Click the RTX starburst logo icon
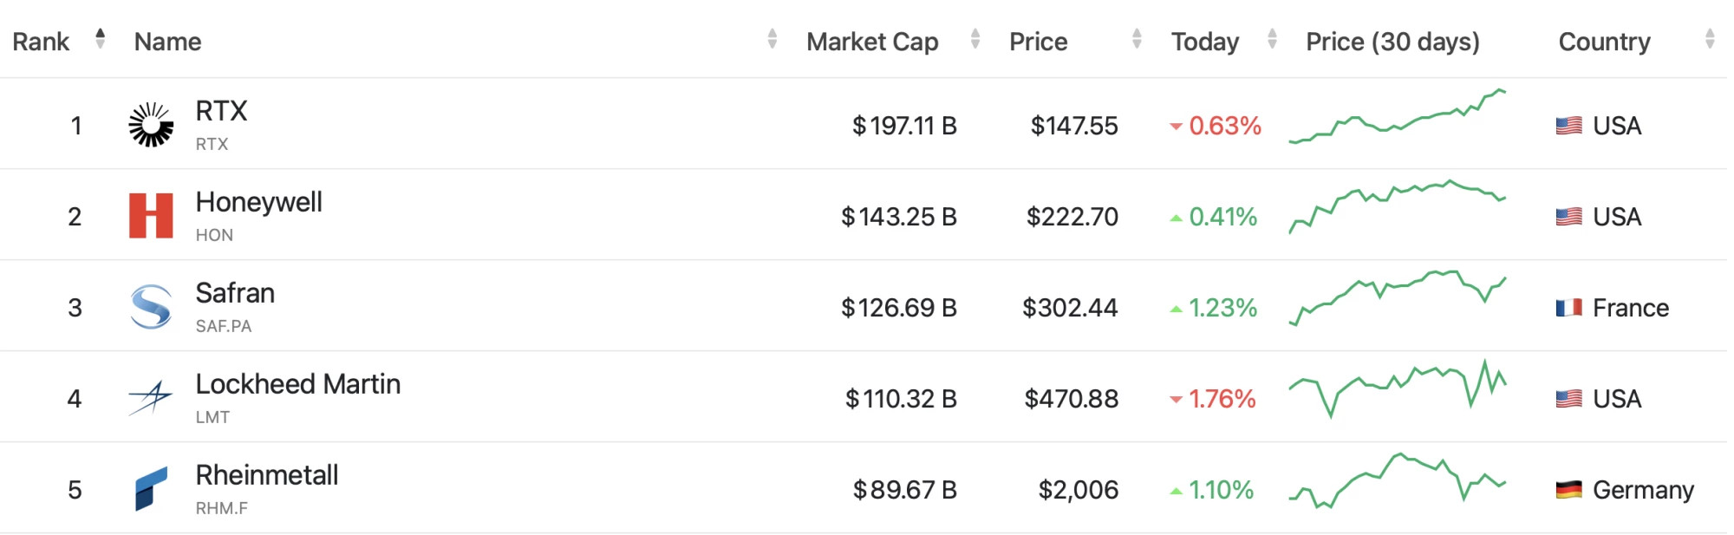Image resolution: width=1734 pixels, height=535 pixels. pos(151,125)
